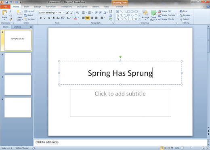Switch to the Animations tab
The height and width of the screenshot is (150, 210).
67,6
